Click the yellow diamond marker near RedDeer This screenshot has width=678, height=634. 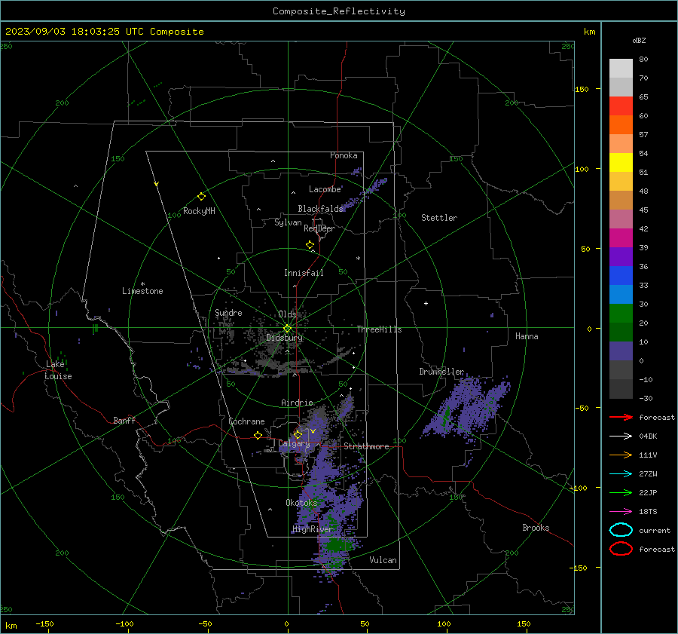pos(310,245)
